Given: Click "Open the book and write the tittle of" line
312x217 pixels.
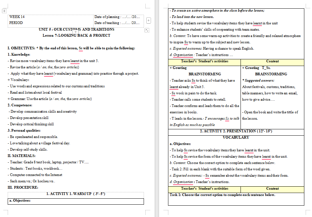Looking at the screenshot, I should coord(270,112).
